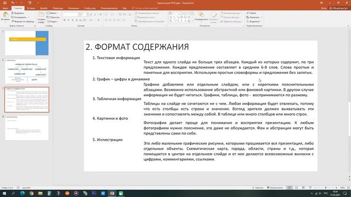
Task: Switch to Normal view icon in status bar
Action: point(290,188)
